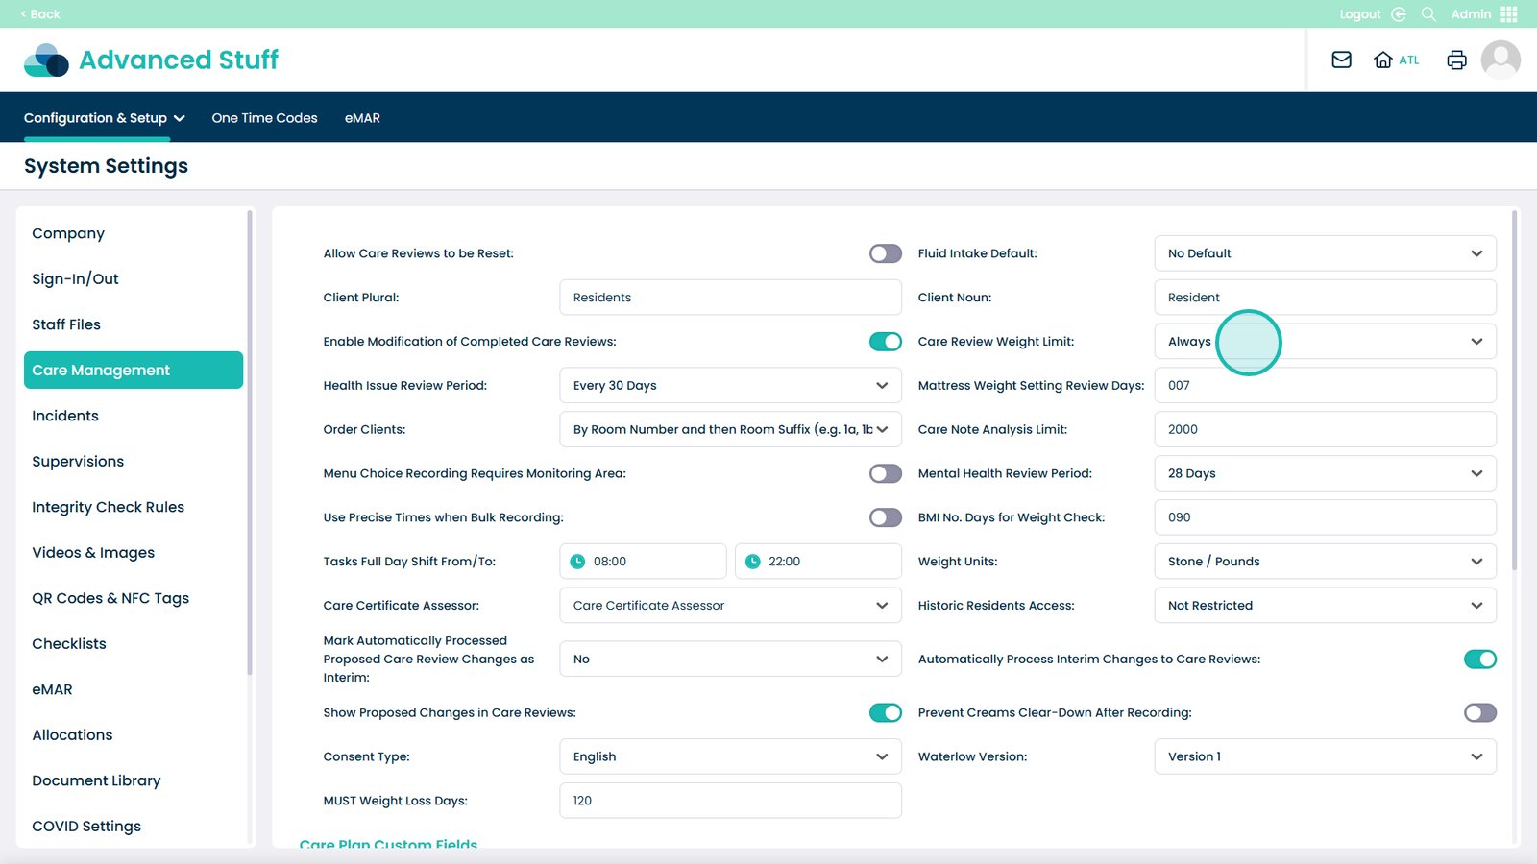1537x864 pixels.
Task: Enable Allow Care Reviews to be Reset
Action: [x=885, y=253]
